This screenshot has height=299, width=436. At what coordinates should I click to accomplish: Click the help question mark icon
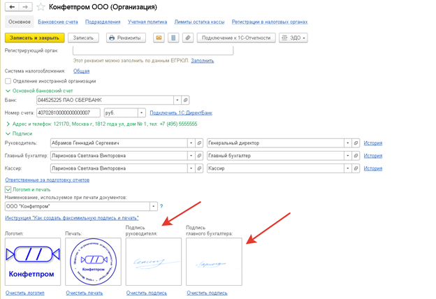pyautogui.click(x=161, y=207)
